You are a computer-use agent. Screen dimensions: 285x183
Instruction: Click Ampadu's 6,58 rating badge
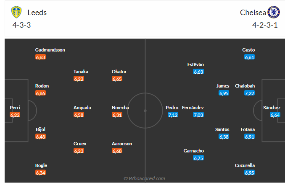[79, 115]
